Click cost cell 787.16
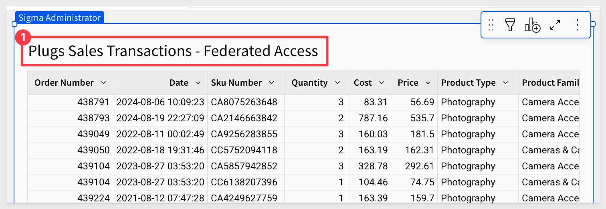The width and height of the screenshot is (606, 209). (x=369, y=118)
